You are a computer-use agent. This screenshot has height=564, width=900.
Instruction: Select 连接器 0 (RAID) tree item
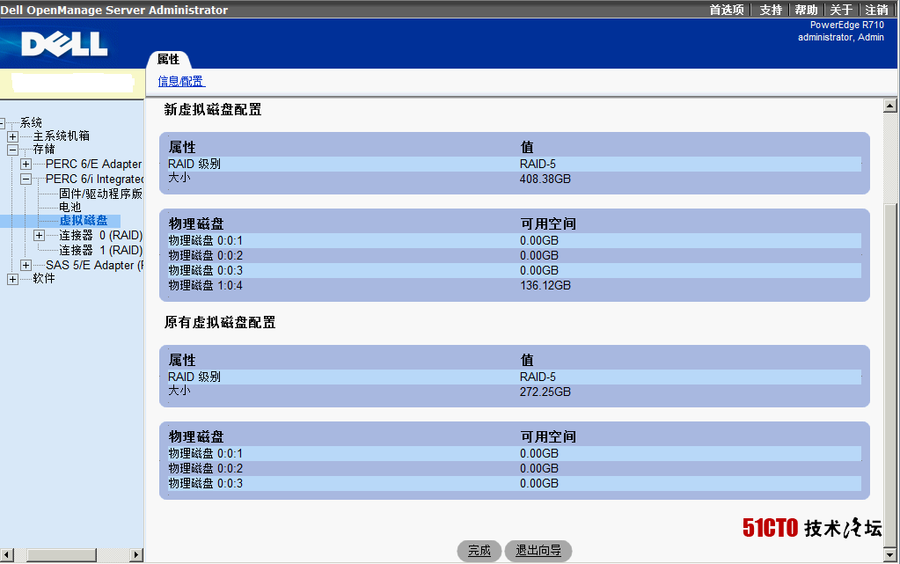[x=101, y=236]
